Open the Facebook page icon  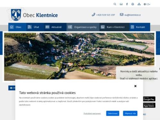click(127, 4)
